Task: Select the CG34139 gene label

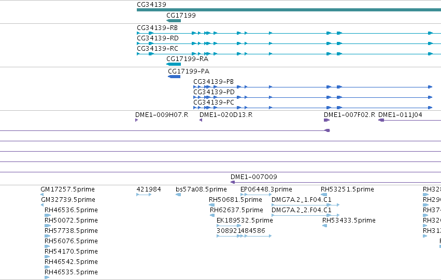Action: tap(152, 5)
